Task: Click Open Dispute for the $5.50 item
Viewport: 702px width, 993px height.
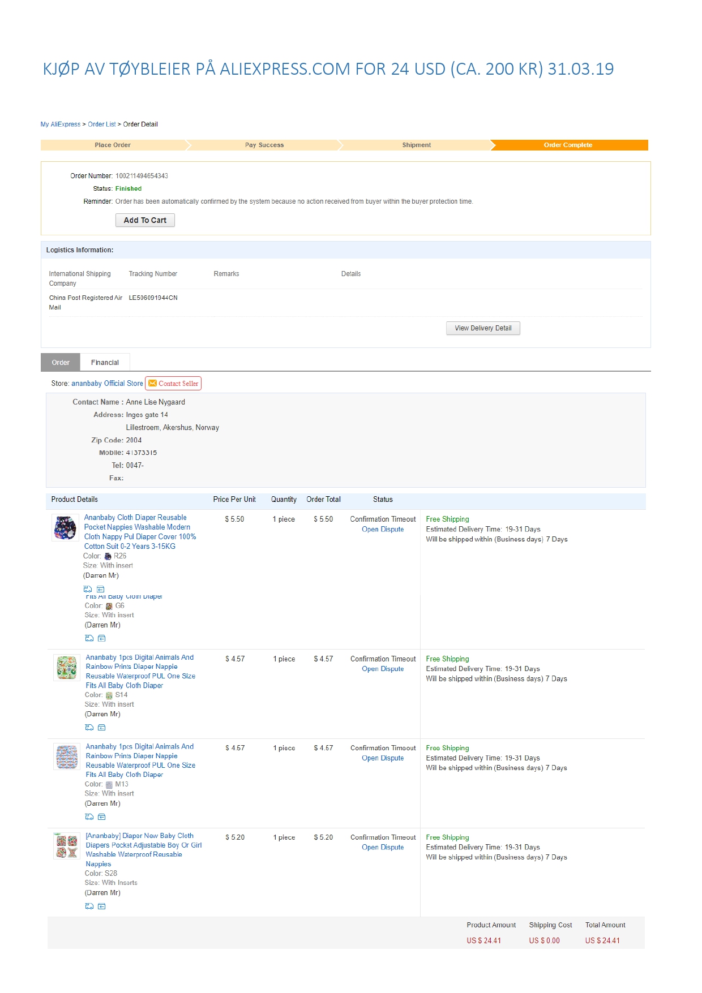Action: 383,530
